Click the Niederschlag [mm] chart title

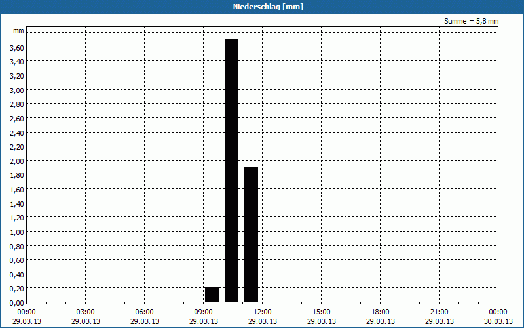[x=268, y=7]
